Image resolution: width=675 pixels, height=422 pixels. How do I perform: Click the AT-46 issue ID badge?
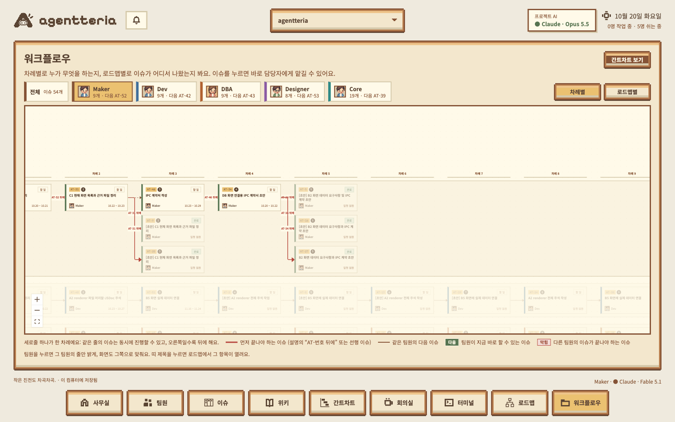[x=151, y=189]
